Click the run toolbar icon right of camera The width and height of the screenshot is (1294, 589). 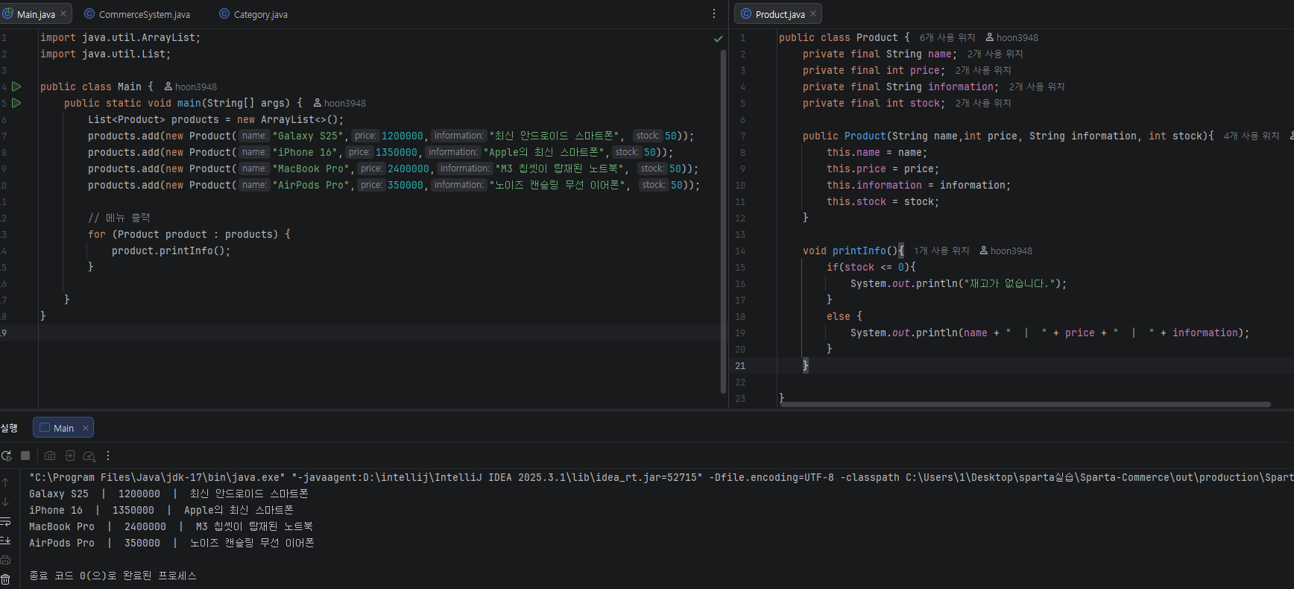(x=69, y=456)
